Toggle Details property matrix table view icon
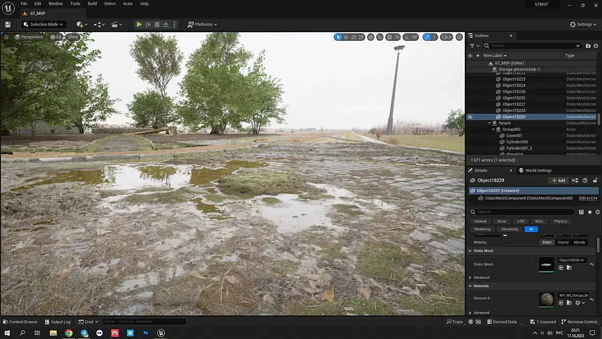Viewport: 602px width, 339px height. (x=581, y=212)
